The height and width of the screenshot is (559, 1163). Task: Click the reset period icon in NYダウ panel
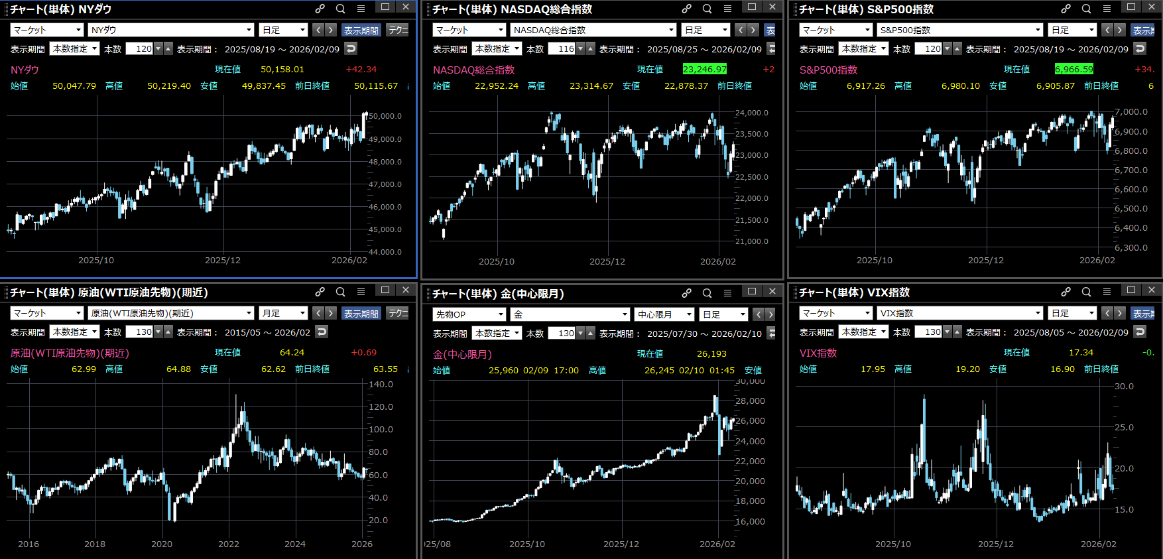[x=351, y=48]
